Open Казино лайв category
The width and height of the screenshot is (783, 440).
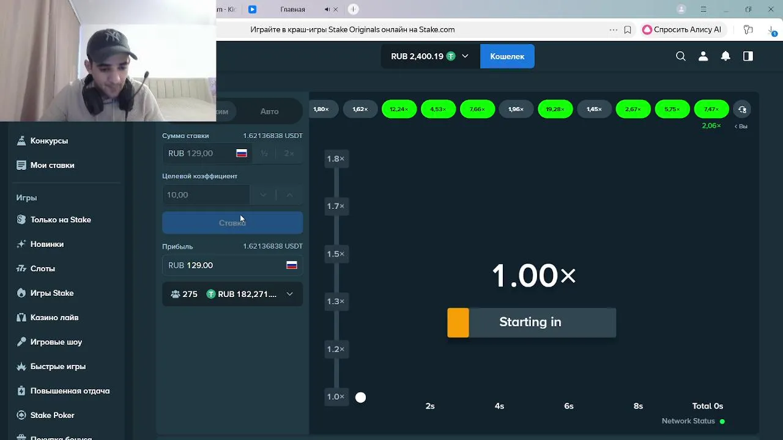coord(54,318)
